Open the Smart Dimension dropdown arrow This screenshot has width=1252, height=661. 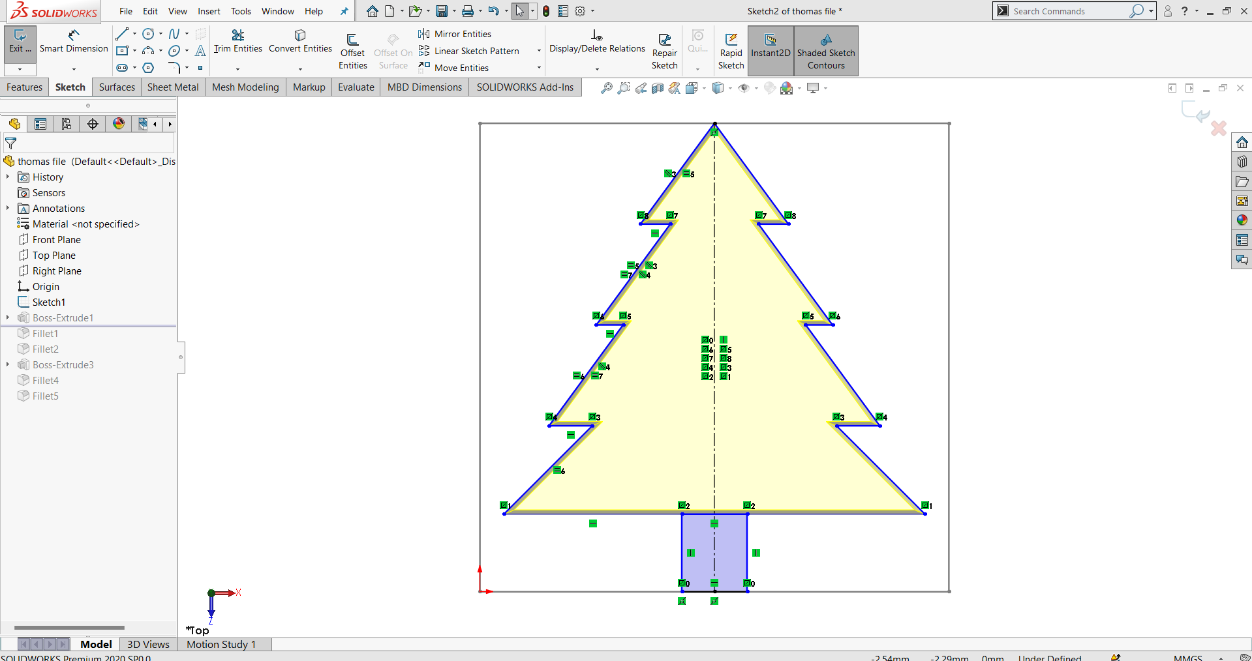pos(74,68)
